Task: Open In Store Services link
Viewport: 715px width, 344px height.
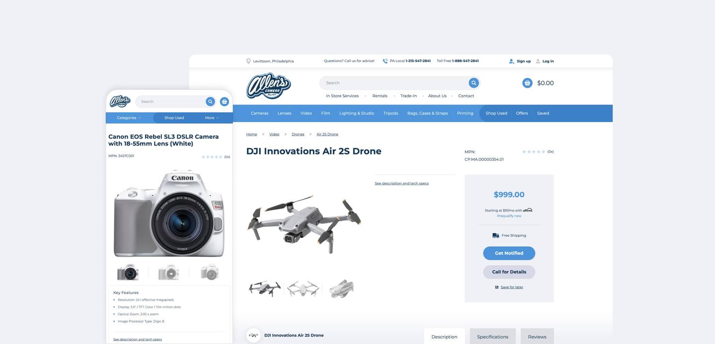Action: click(343, 96)
